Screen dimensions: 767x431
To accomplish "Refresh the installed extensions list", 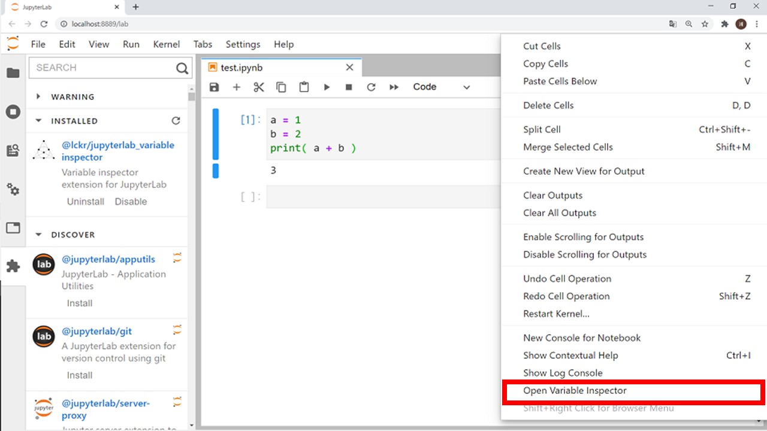I will click(x=176, y=121).
